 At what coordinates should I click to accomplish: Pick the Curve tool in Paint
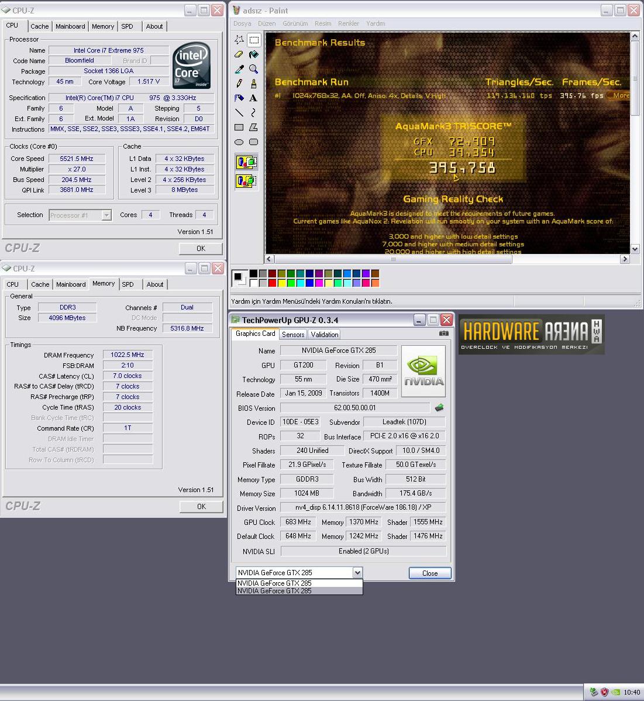tap(254, 113)
